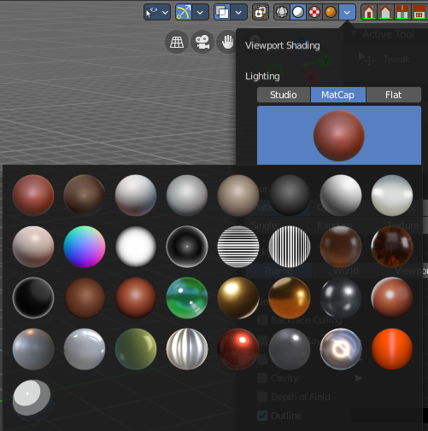Collapse the viewport shading options dropdown
Viewport: 428px width, 431px height.
(347, 12)
